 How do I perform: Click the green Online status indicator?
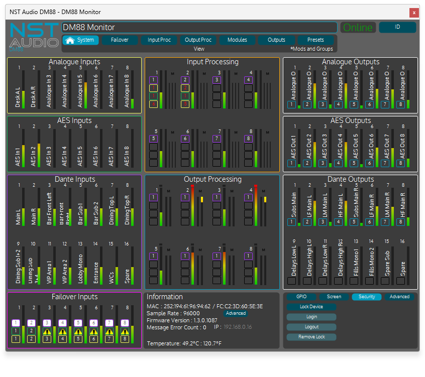(358, 27)
